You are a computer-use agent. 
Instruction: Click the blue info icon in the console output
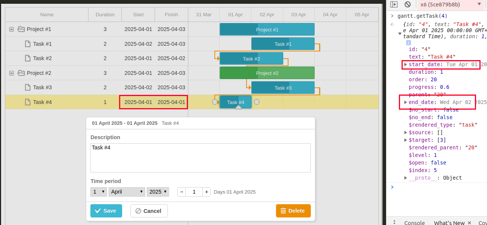click(x=408, y=43)
